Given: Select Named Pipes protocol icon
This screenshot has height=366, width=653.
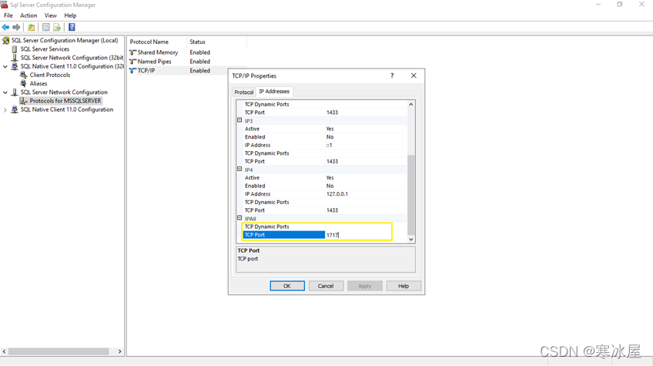Looking at the screenshot, I should 132,62.
